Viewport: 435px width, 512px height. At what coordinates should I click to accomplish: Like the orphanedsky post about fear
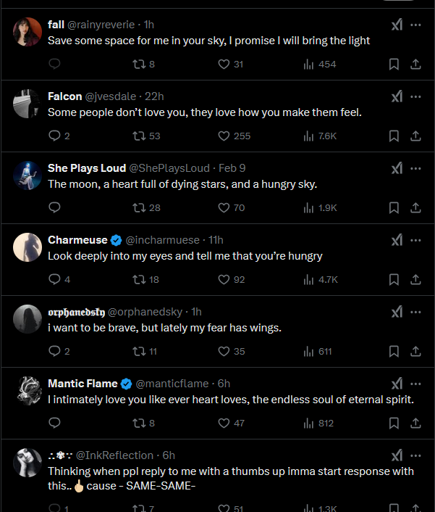point(224,351)
